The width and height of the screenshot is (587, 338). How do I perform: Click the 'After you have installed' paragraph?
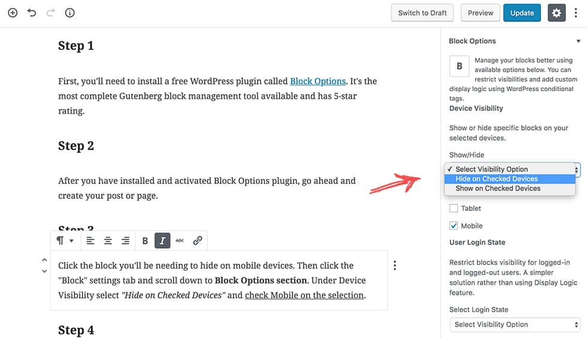point(207,188)
